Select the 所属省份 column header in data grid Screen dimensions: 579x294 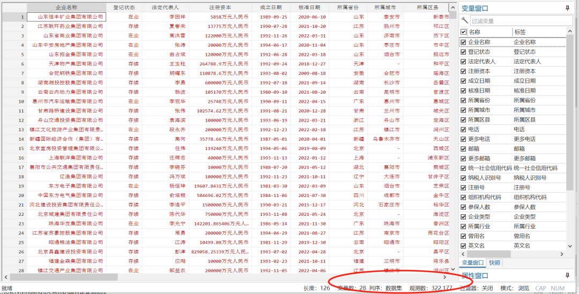[348, 7]
